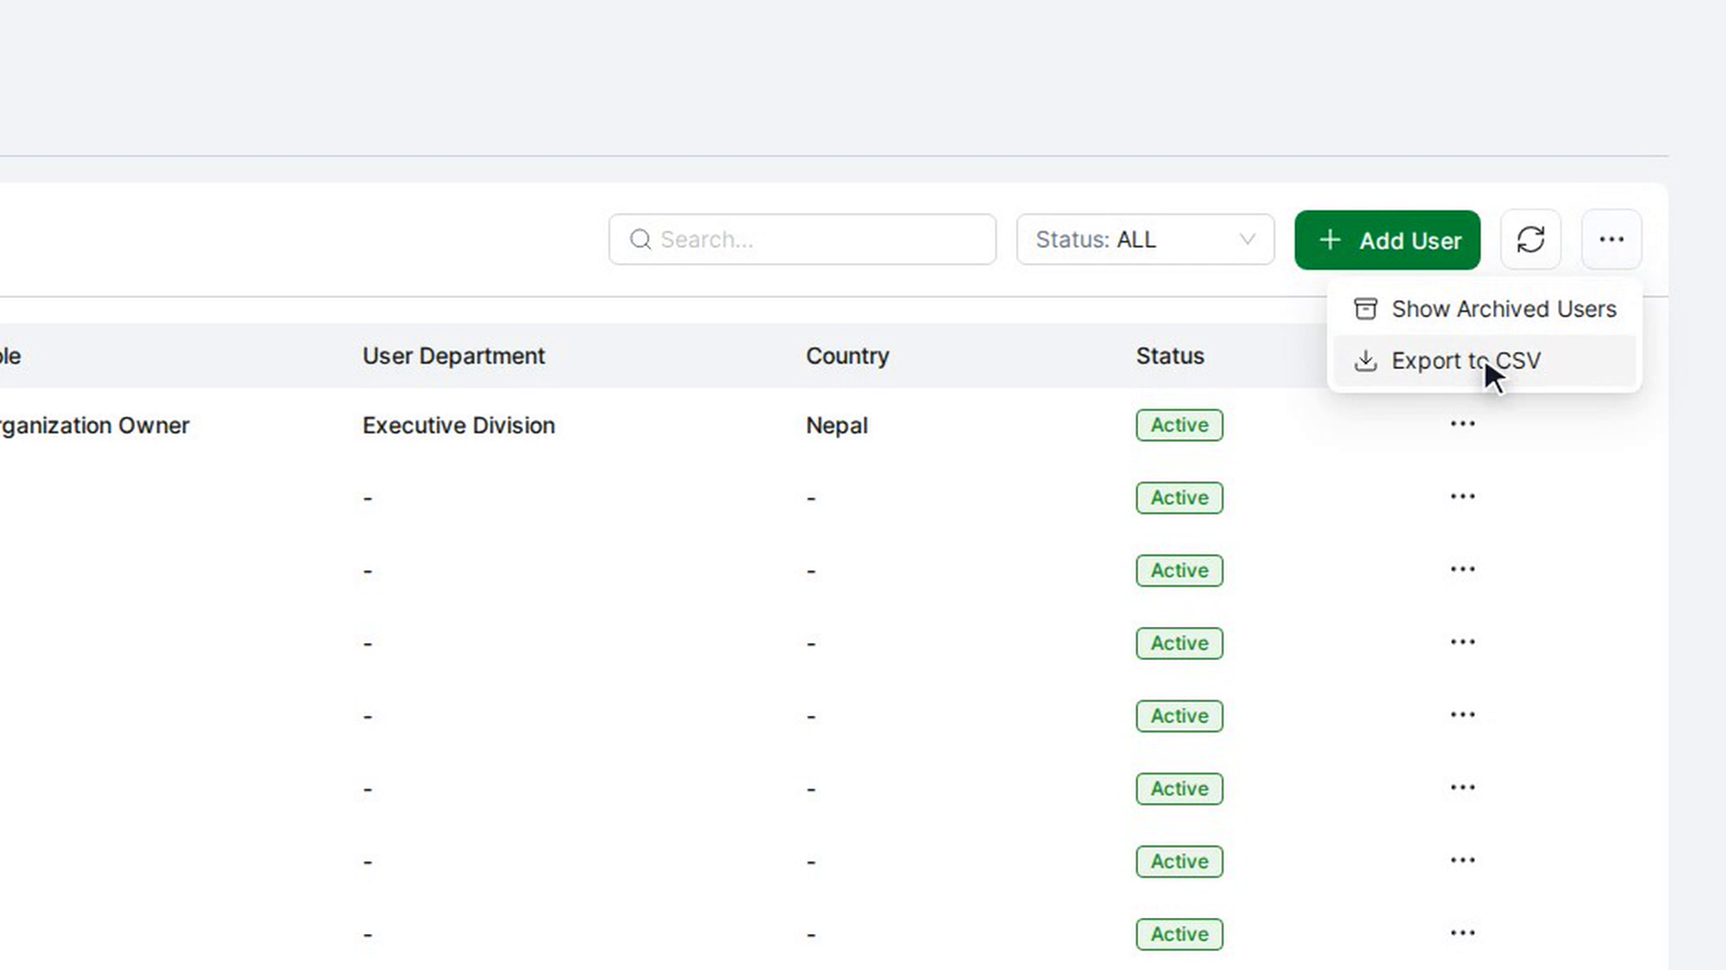Select the Executive Division cell
Viewport: 1726px width, 970px height.
point(458,426)
